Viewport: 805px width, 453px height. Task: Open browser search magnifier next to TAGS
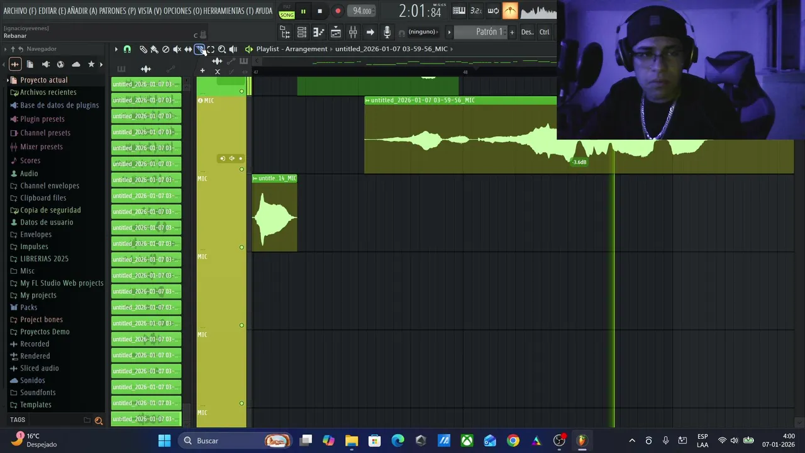pos(99,420)
